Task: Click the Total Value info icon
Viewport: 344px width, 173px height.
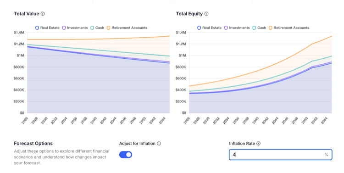Action: pos(43,14)
